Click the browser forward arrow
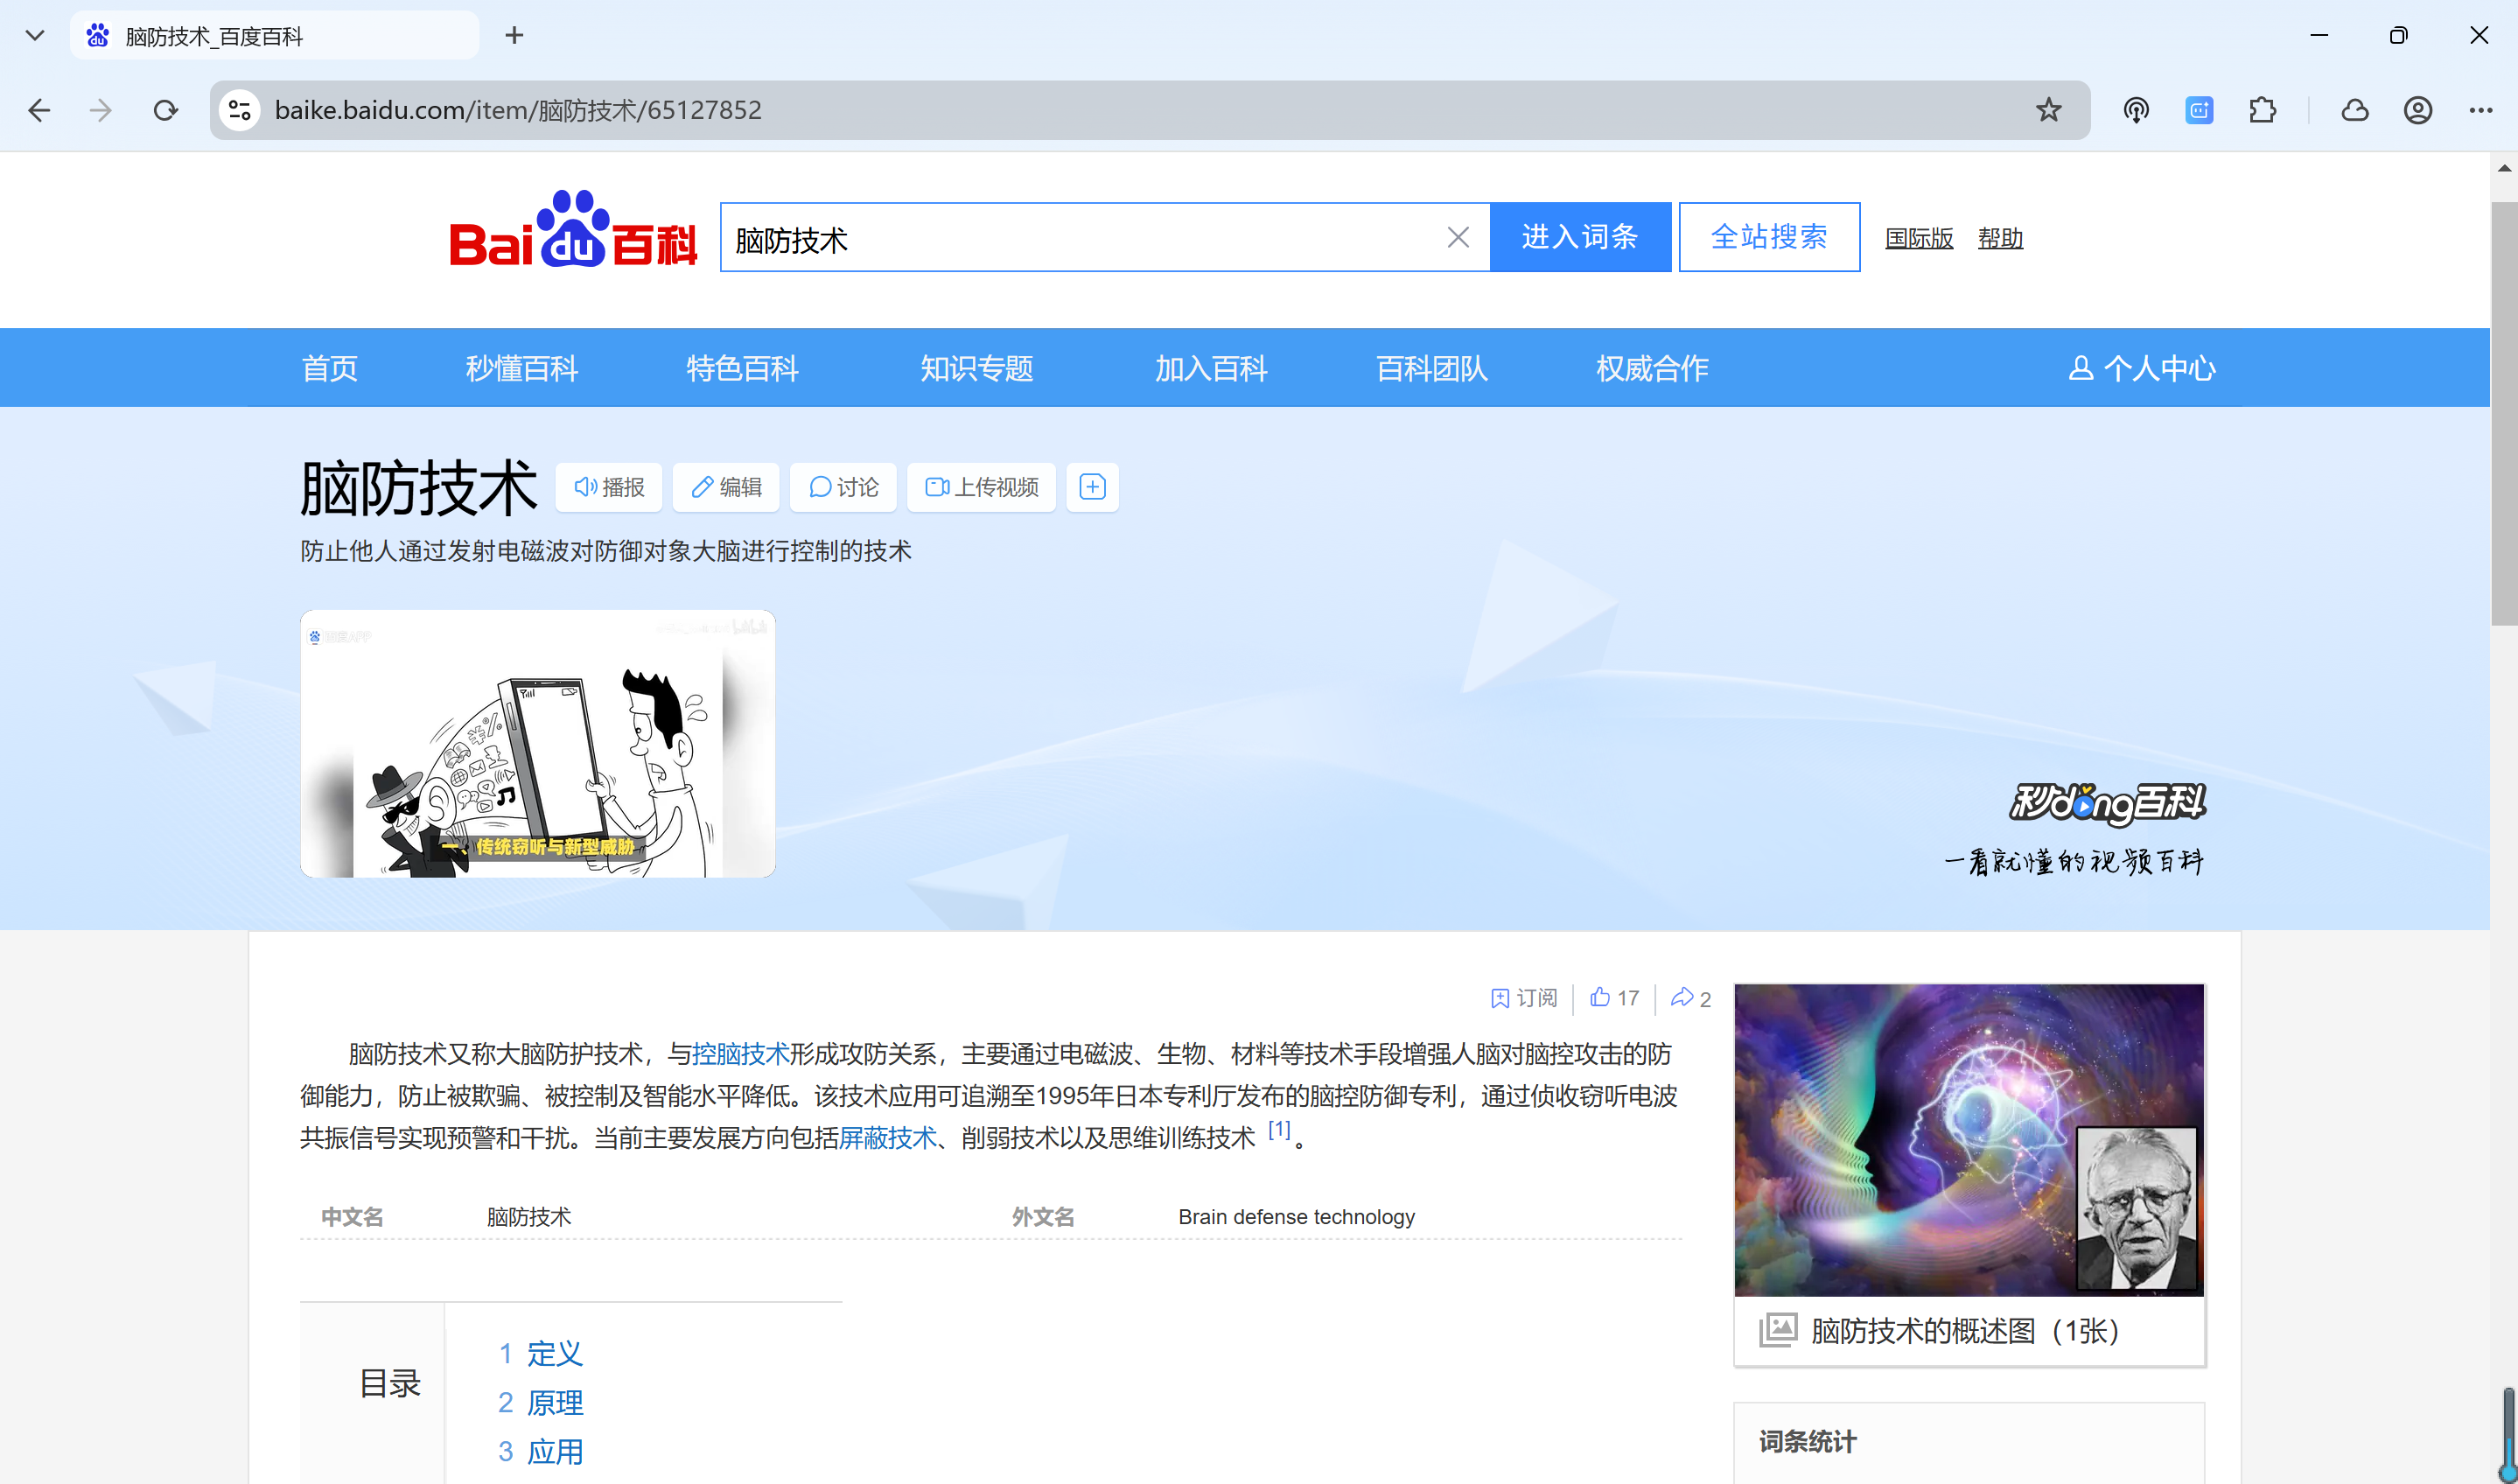Image resolution: width=2518 pixels, height=1484 pixels. tap(101, 110)
